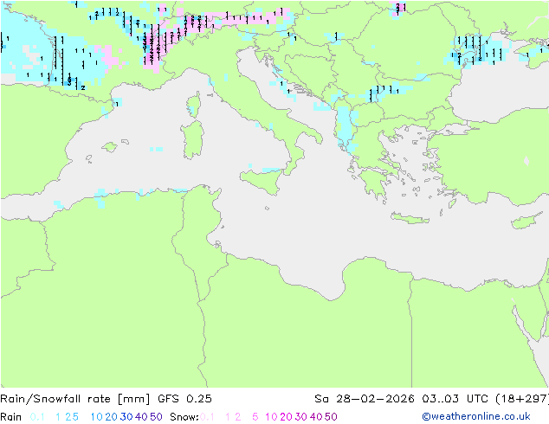Image resolution: width=549 pixels, height=424 pixels.
Task: Click the island of Sardinia on the map
Action: coord(192,140)
